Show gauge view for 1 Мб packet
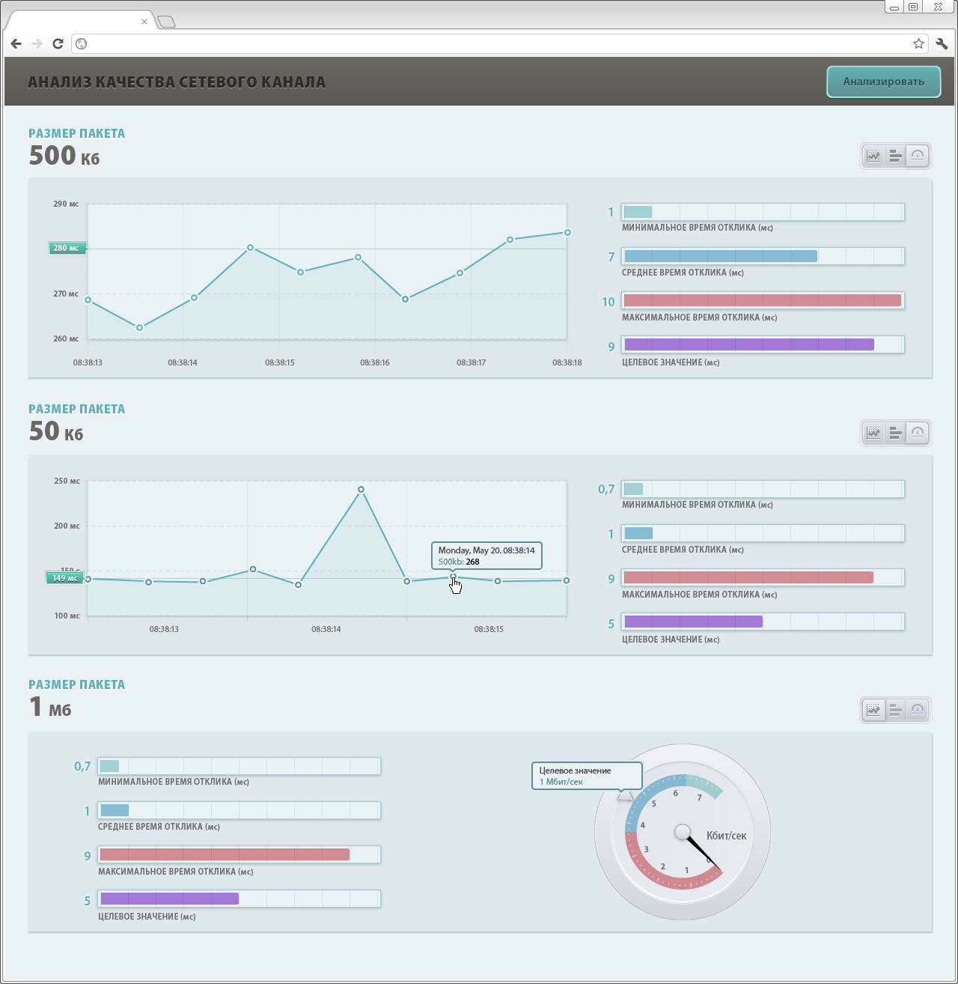Image resolution: width=958 pixels, height=984 pixels. coord(918,710)
